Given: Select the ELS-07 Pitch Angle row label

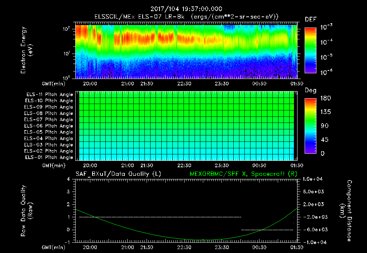Looking at the screenshot, I should point(49,119).
